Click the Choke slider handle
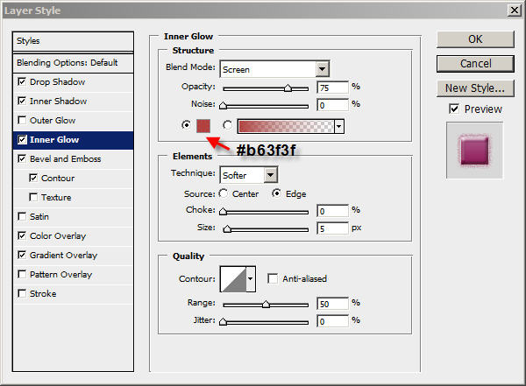Screen dimensions: 526x386 pyautogui.click(x=223, y=212)
